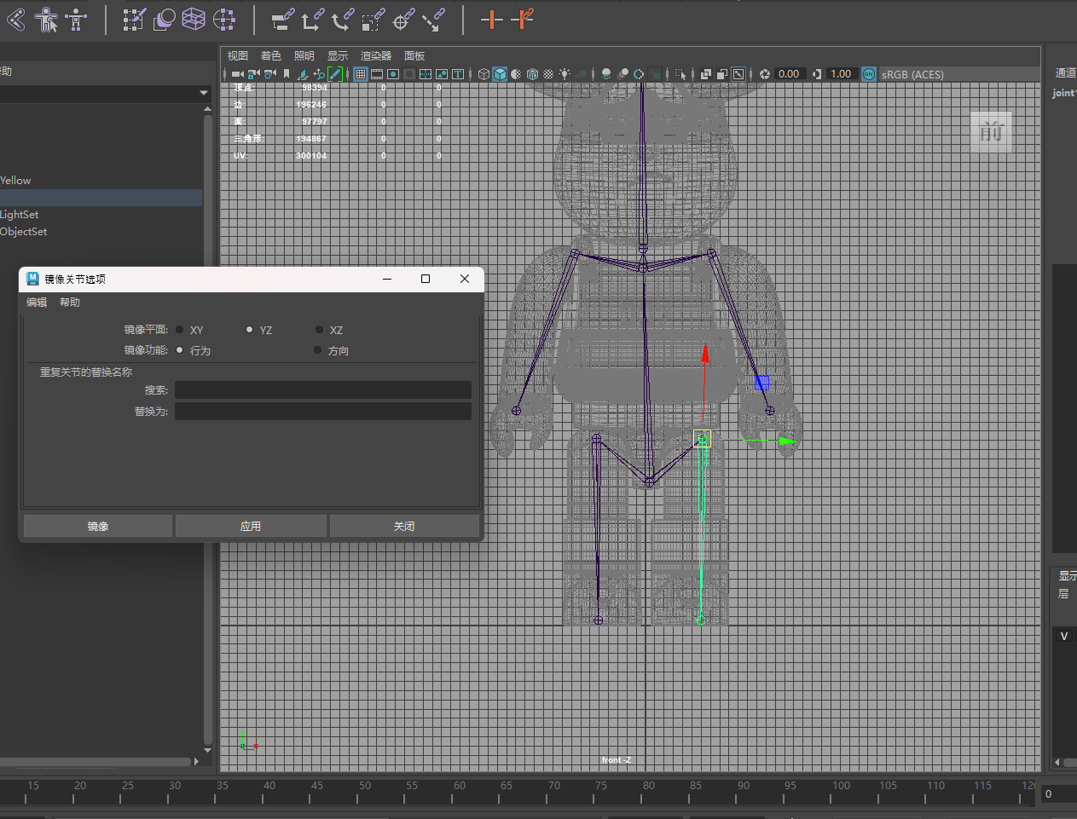Toggle Smooth Shade All blue cube
Screen dimensions: 1077x819
tap(500, 74)
